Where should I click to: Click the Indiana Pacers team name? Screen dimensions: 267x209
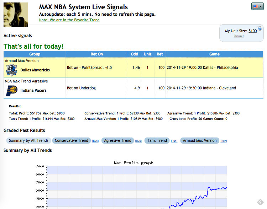click(x=33, y=91)
